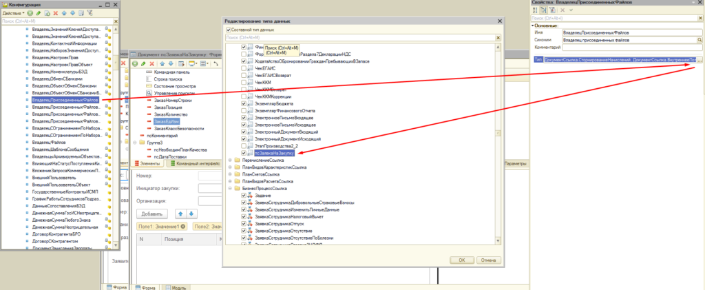The image size is (705, 290).
Task: Expand ПланСчетовСсылка folder
Action: pos(231,174)
